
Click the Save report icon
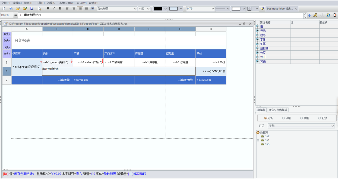coord(32,9)
